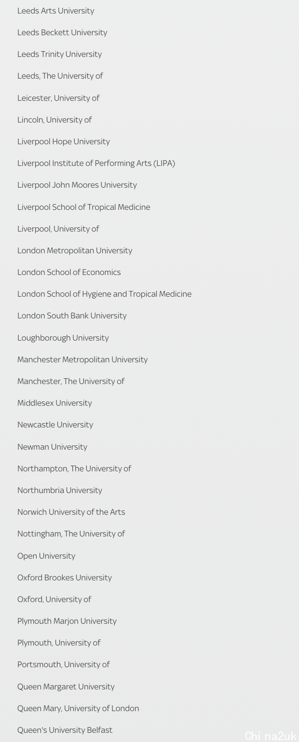The width and height of the screenshot is (299, 742).
Task: Select Middlesex University
Action: click(x=54, y=403)
